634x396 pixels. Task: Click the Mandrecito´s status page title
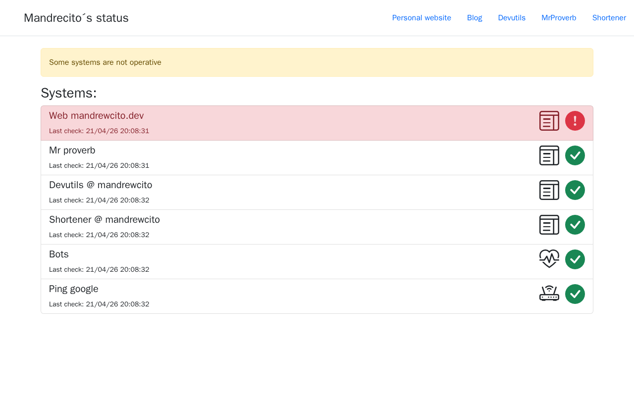point(76,18)
